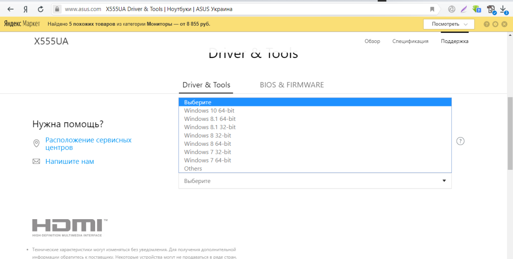Choose Others in the OS list
The height and width of the screenshot is (259, 513).
click(315, 168)
